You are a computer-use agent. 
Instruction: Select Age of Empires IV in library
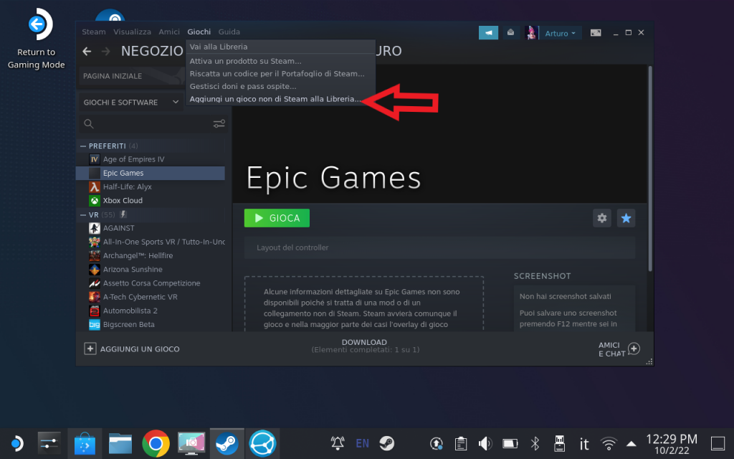pos(151,159)
